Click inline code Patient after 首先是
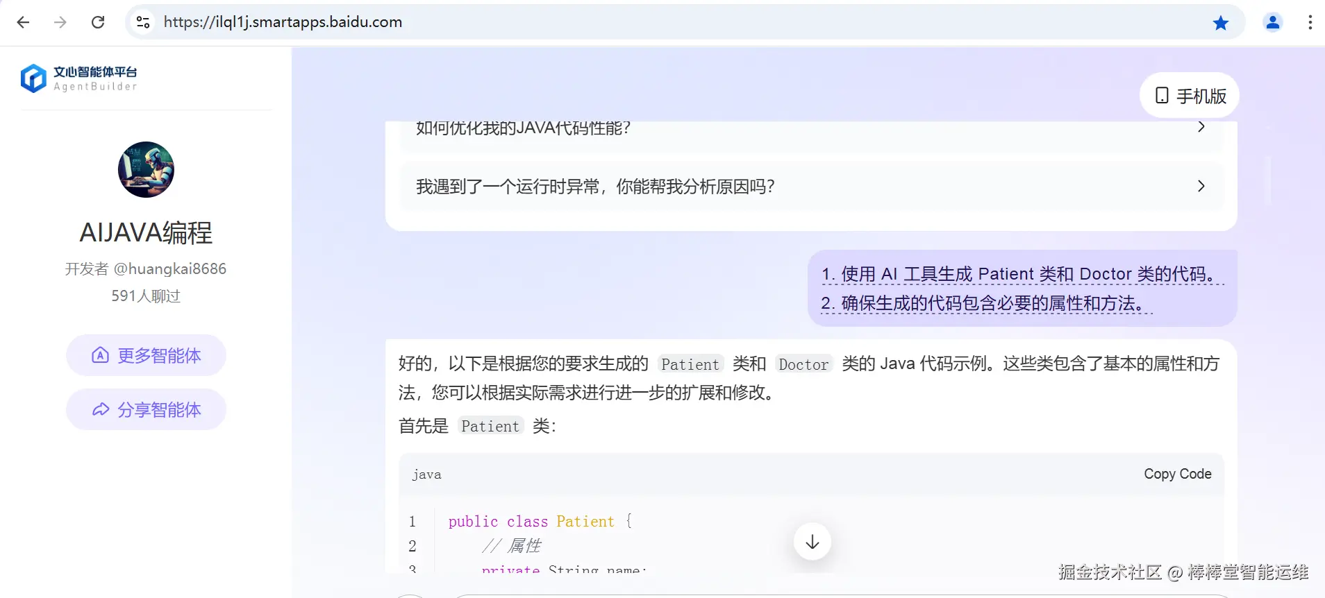The width and height of the screenshot is (1325, 598). [490, 426]
